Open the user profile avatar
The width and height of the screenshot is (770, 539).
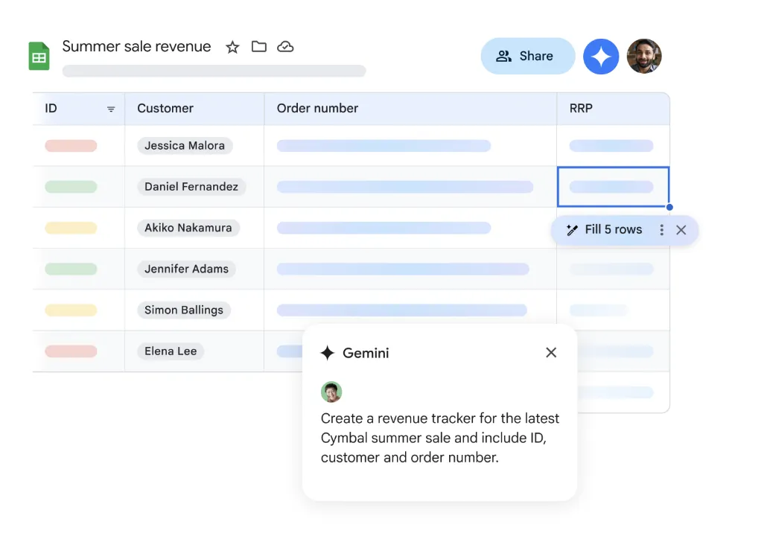click(644, 57)
